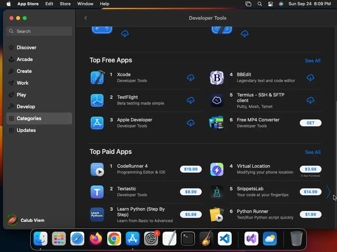See all Top Paid Apps
The height and width of the screenshot is (252, 337).
click(313, 152)
